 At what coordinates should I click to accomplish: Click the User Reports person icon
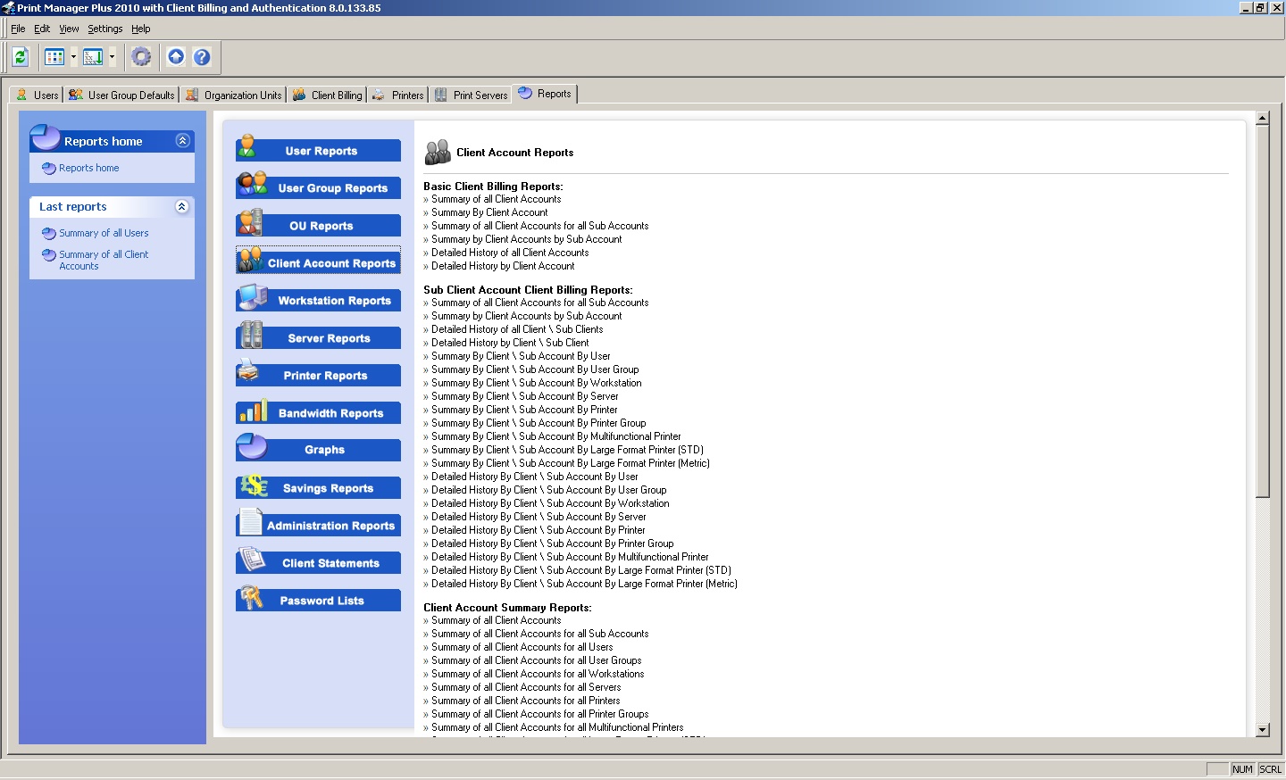(248, 147)
